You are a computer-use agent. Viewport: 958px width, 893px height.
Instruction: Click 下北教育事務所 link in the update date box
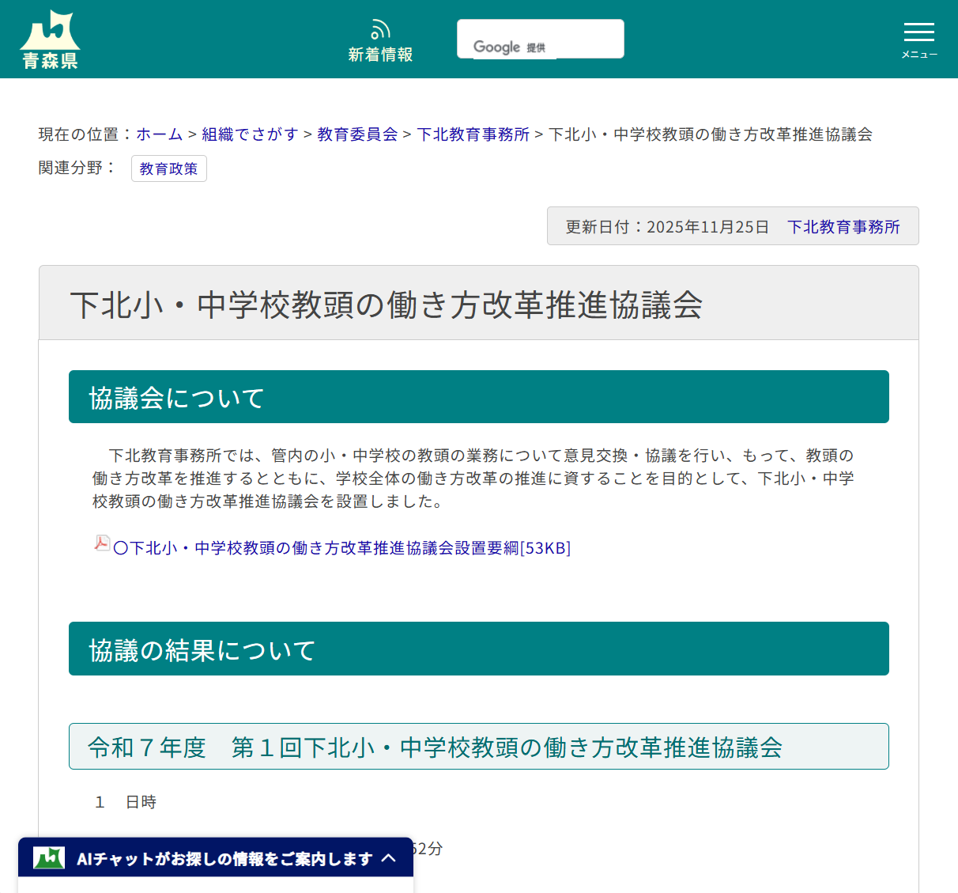(x=843, y=227)
